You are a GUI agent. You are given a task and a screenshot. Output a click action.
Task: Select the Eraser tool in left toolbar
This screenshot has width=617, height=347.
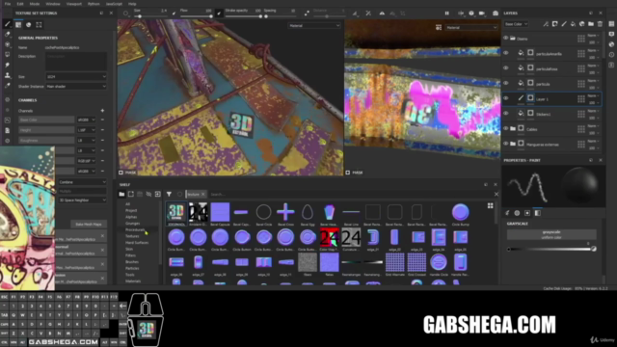7,35
